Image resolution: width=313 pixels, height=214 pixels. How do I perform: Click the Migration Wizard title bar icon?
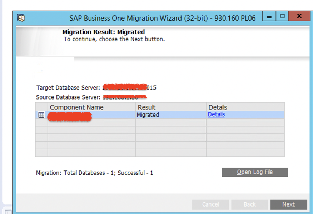[x=21, y=18]
